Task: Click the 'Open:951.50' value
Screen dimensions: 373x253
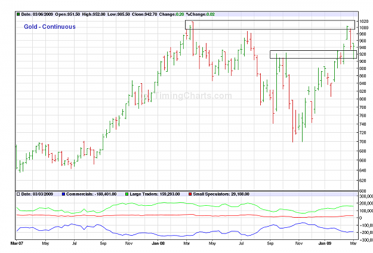Action: [x=67, y=14]
